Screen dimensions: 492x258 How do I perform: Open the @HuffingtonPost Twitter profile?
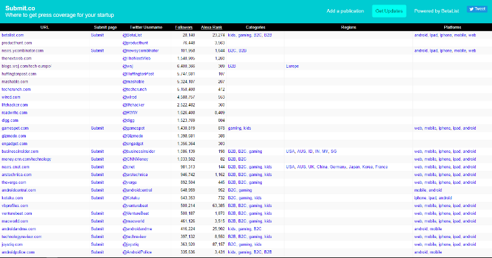(138, 74)
